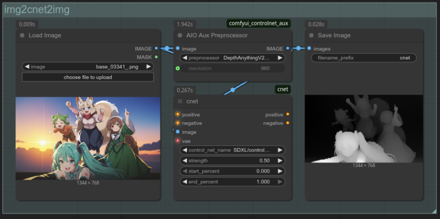Switch to previous preprocessor with left arrow
Image resolution: width=440 pixels, height=219 pixels.
click(185, 58)
